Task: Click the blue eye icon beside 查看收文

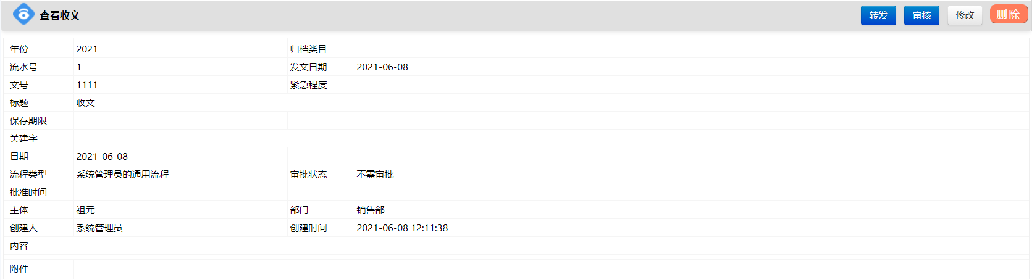Action: (23, 14)
